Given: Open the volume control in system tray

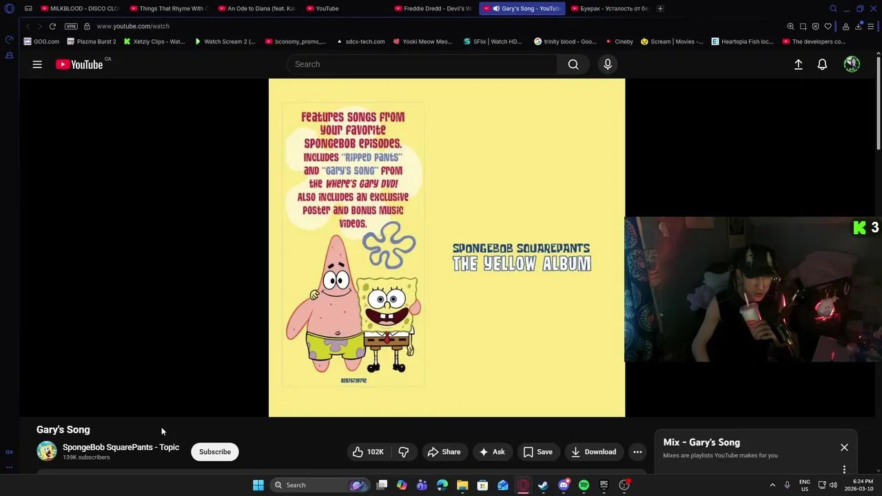Looking at the screenshot, I should point(833,485).
